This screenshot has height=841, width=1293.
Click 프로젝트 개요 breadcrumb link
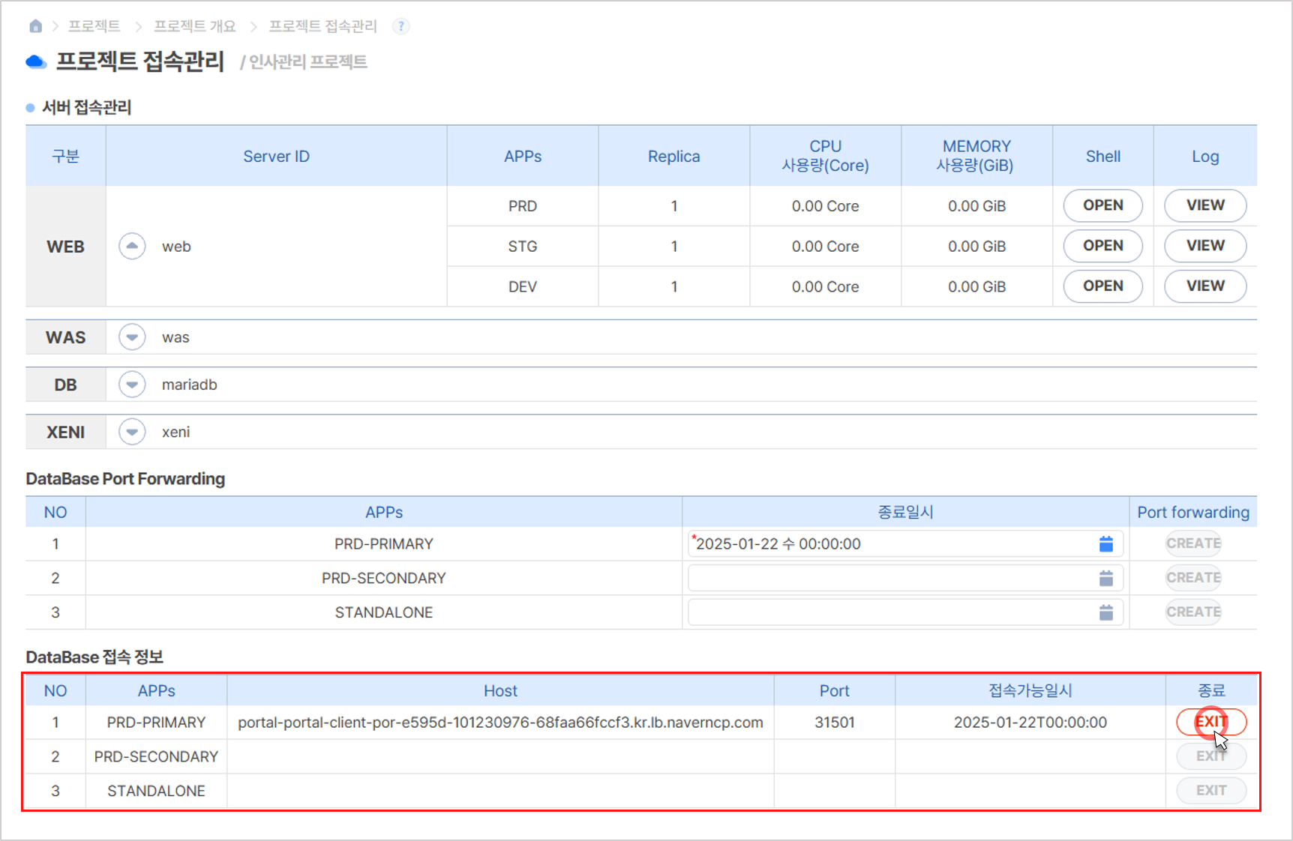tap(194, 26)
